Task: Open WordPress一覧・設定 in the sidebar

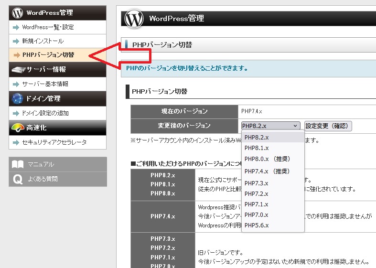Action: click(57, 27)
